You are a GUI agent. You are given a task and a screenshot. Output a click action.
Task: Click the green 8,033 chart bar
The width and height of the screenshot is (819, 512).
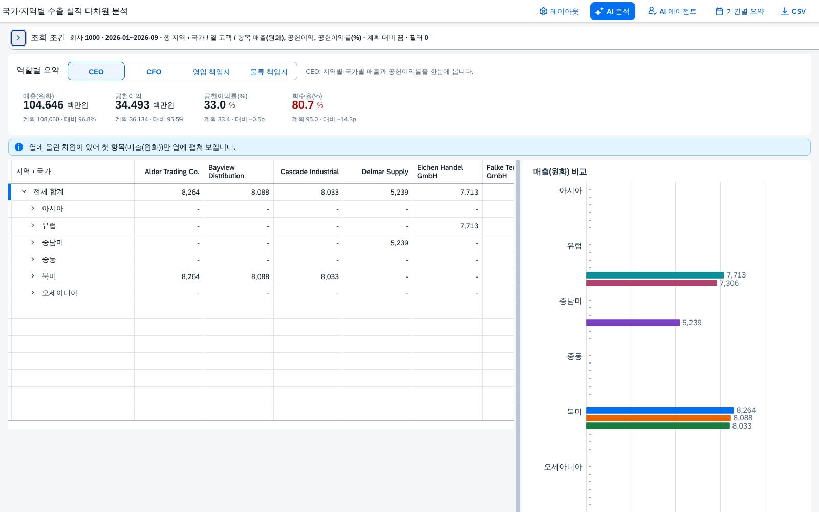click(658, 426)
